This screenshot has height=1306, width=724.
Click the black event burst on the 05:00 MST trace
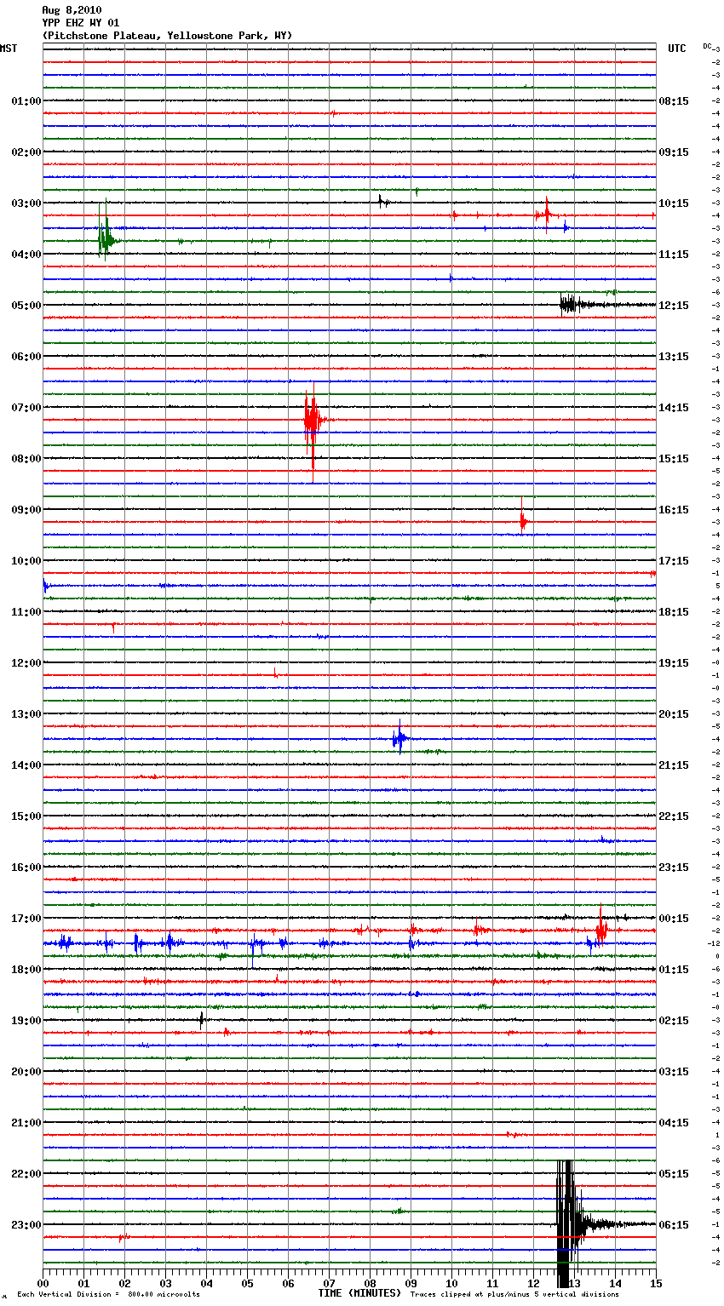click(x=571, y=304)
